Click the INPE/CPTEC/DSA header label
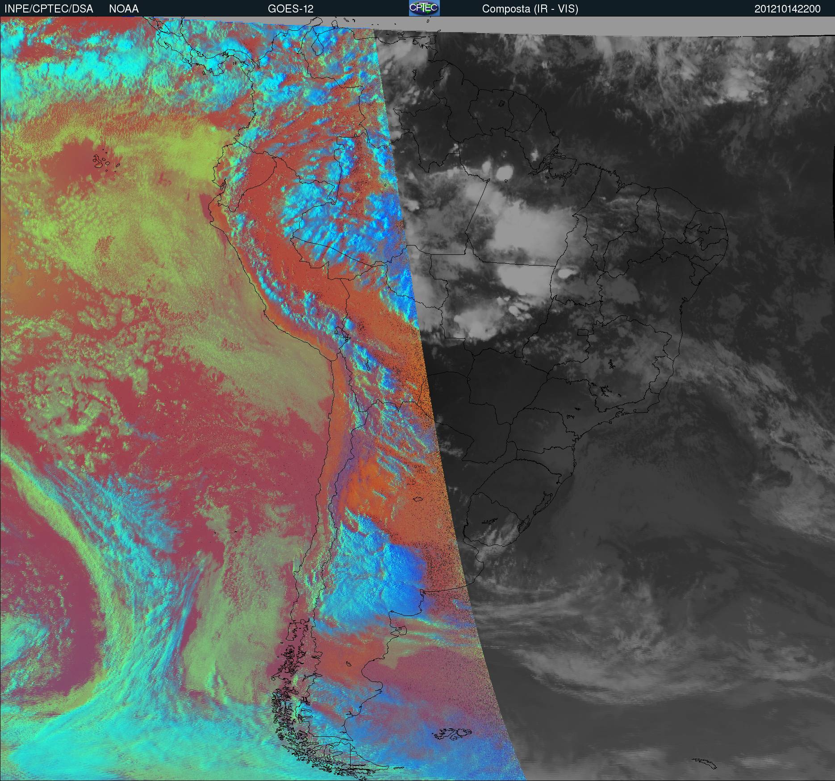The height and width of the screenshot is (781, 835). click(49, 9)
